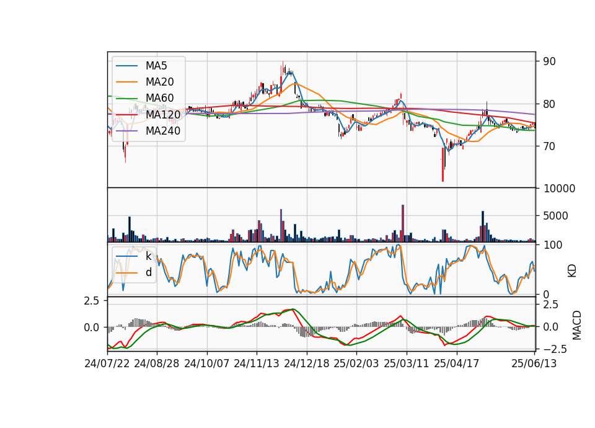This screenshot has width=595, height=428.
Task: Click the MA5 legend label
Action: click(x=156, y=66)
